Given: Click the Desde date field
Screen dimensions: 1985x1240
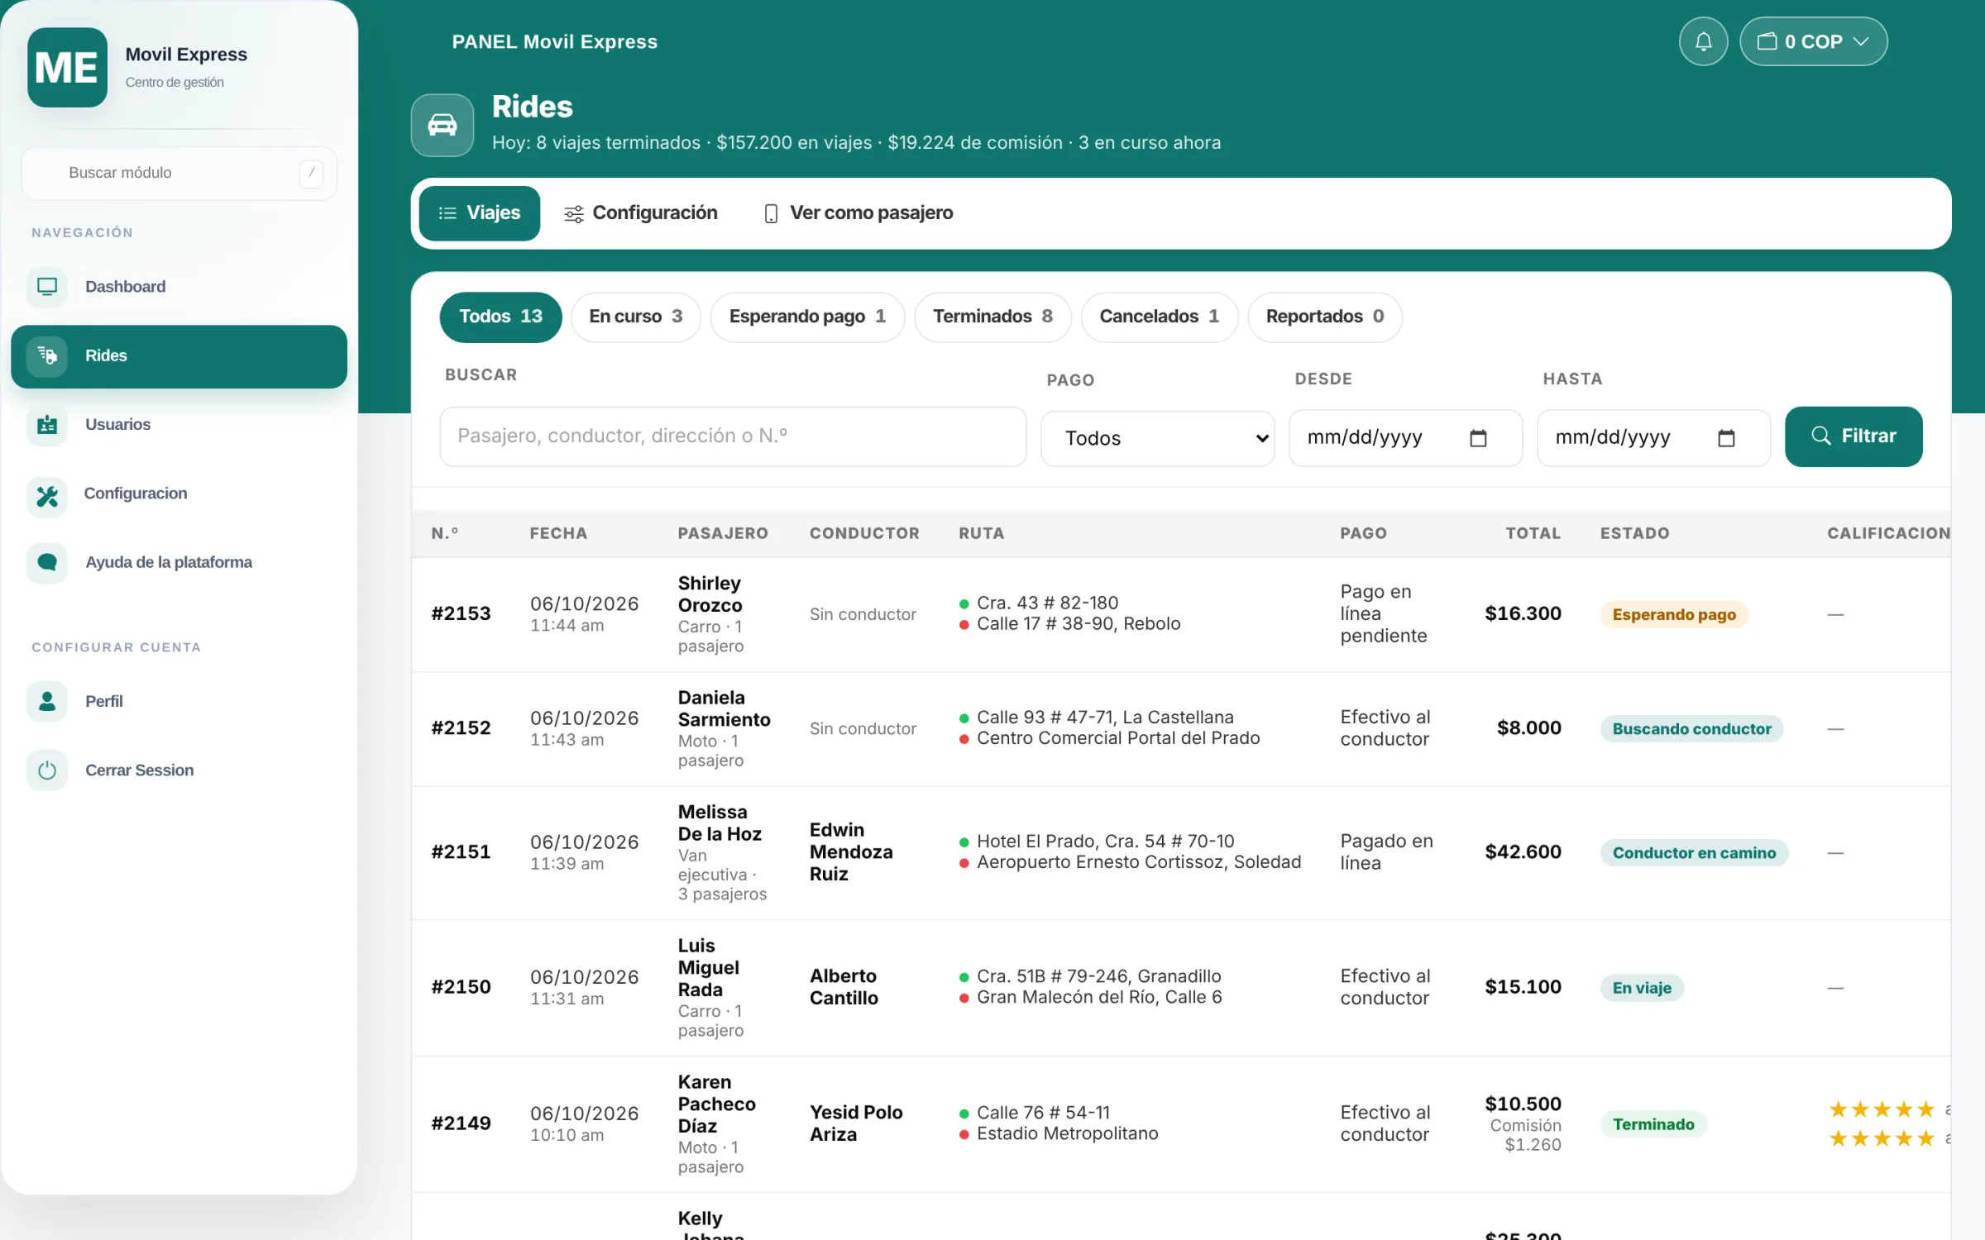Looking at the screenshot, I should [1405, 438].
